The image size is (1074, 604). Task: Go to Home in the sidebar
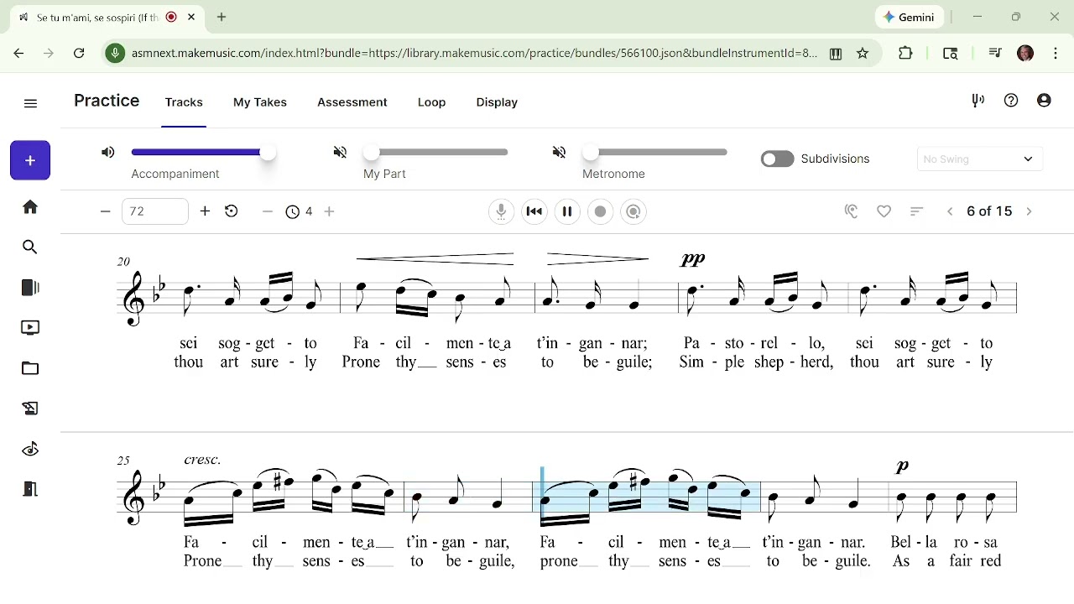click(30, 207)
